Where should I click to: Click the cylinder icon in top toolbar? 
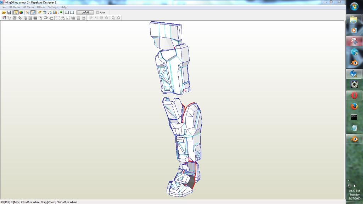(x=45, y=12)
